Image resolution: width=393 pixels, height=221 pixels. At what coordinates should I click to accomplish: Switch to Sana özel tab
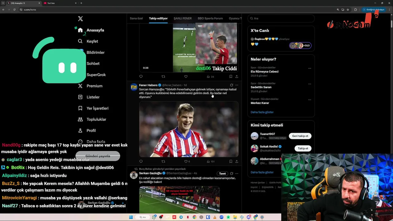pos(136,18)
